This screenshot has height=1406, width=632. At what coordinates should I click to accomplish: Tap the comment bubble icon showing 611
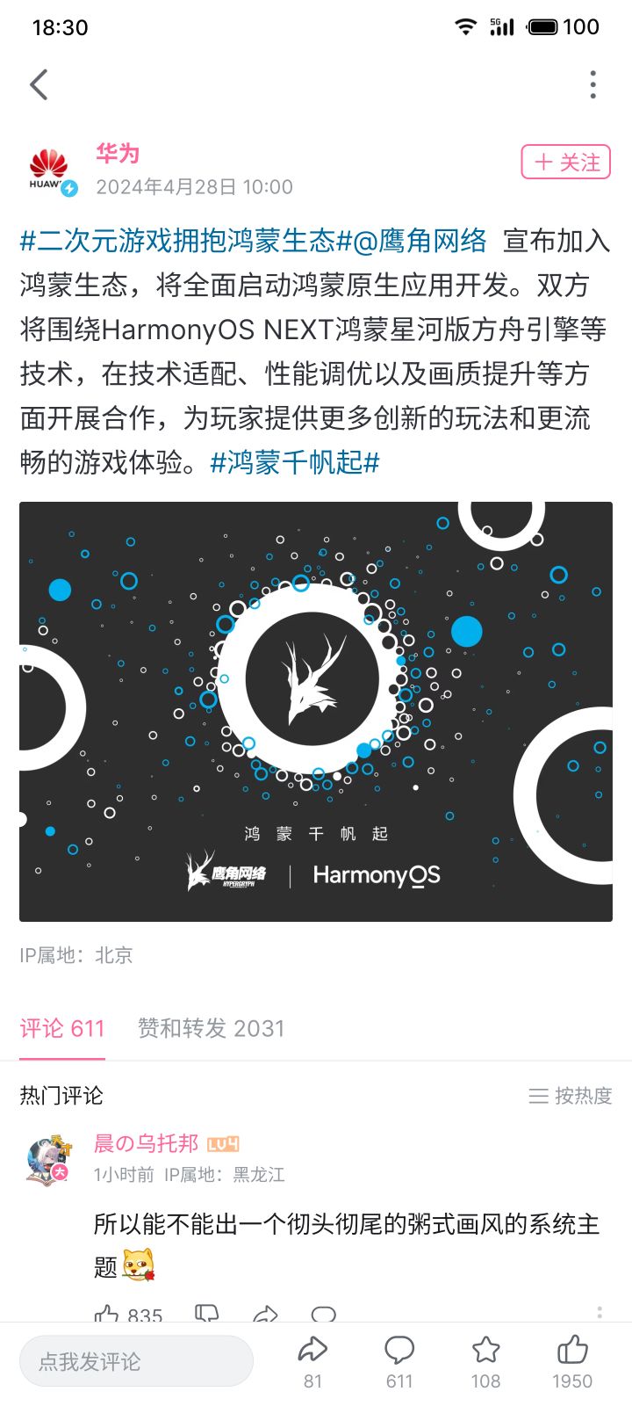click(399, 1362)
